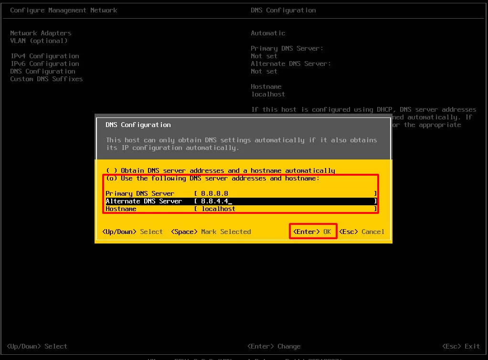Click Esc Exit at the bottom right

click(461, 346)
